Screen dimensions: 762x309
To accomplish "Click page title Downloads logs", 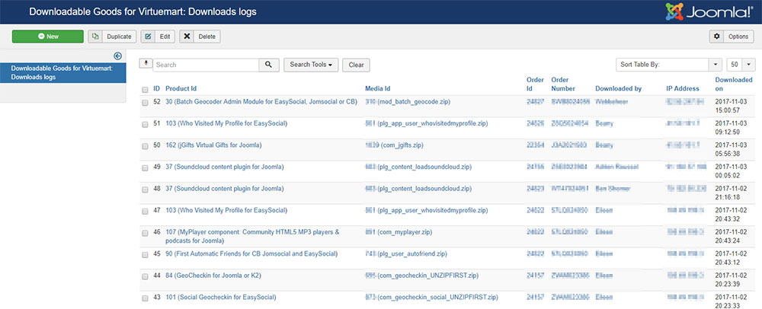I will [142, 11].
